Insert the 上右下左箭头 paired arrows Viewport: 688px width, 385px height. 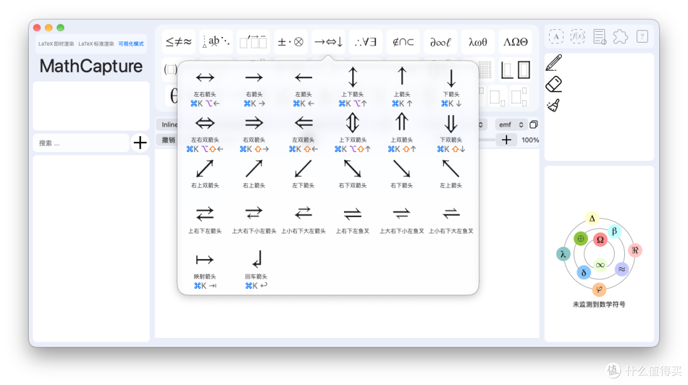205,214
